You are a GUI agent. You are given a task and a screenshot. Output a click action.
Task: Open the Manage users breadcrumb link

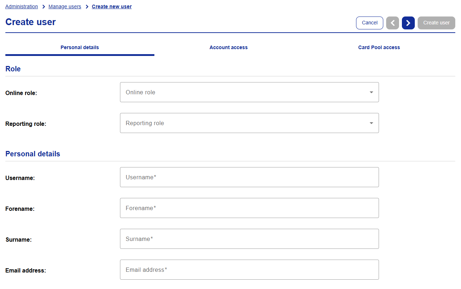pyautogui.click(x=65, y=6)
